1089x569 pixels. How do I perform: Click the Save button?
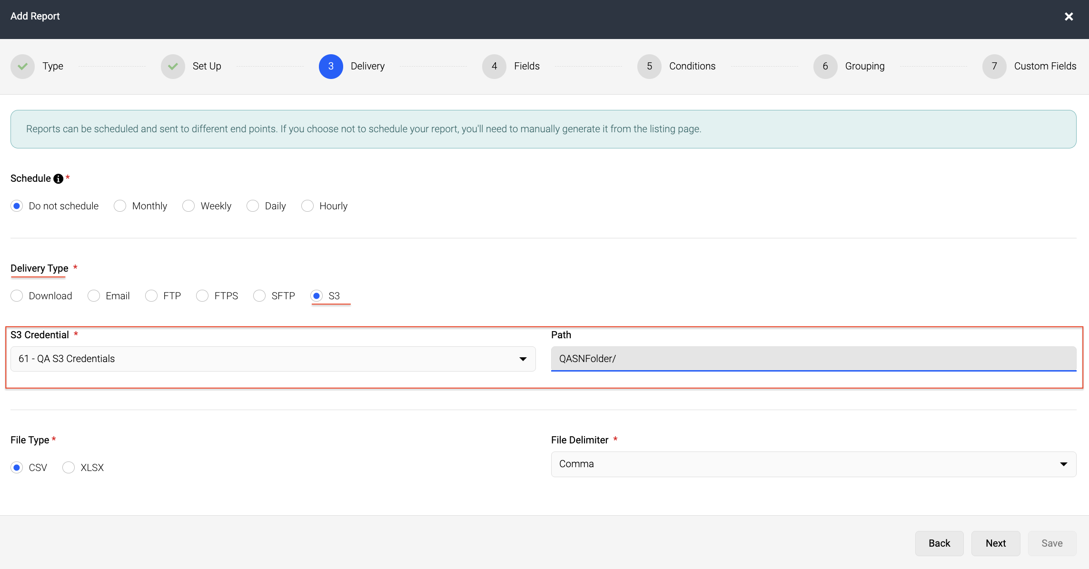coord(1052,543)
